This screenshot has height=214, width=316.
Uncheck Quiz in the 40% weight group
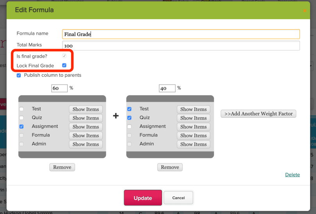129,118
